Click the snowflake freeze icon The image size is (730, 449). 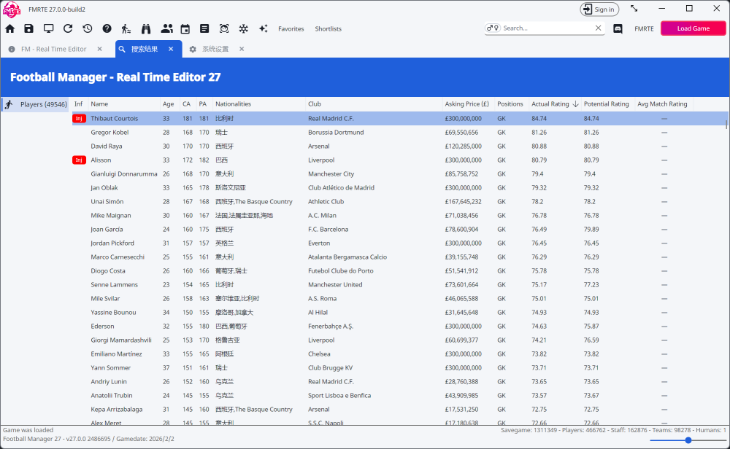(x=244, y=29)
